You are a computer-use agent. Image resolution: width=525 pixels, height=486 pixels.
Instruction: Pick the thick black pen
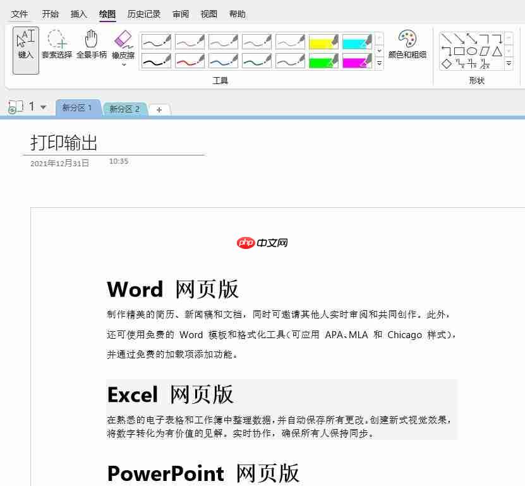coord(156,61)
